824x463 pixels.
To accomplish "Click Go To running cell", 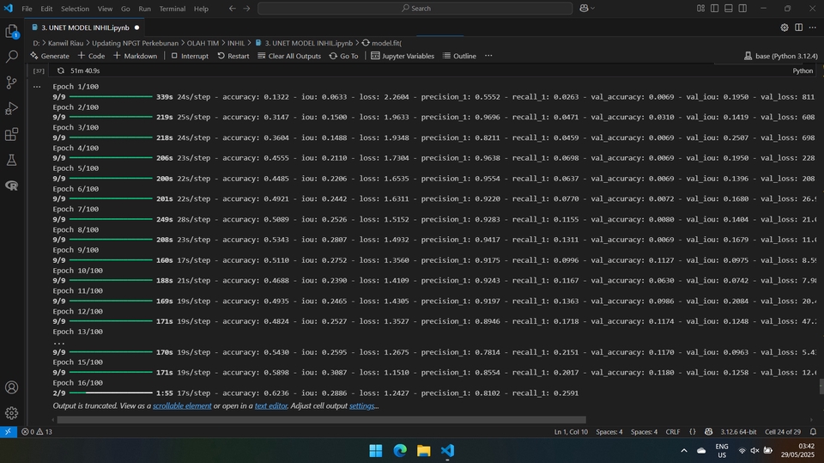I will click(x=343, y=56).
